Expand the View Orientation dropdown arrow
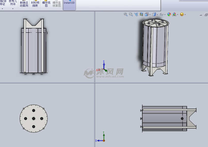The height and width of the screenshot is (147, 208). point(150,14)
